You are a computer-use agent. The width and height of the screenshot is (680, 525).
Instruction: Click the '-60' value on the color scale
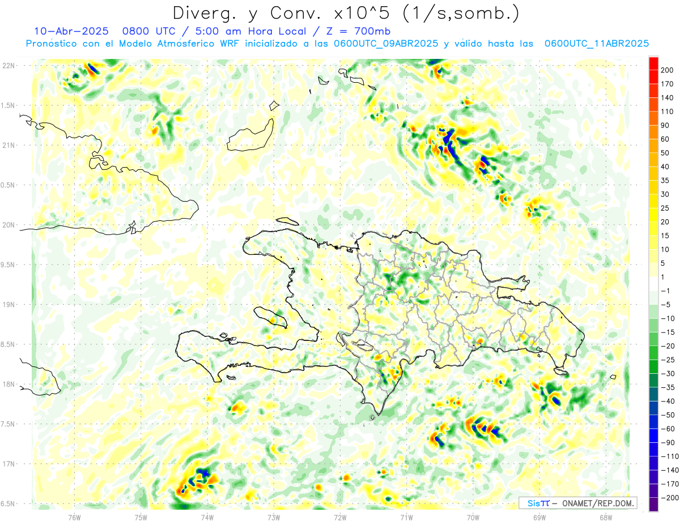click(668, 429)
